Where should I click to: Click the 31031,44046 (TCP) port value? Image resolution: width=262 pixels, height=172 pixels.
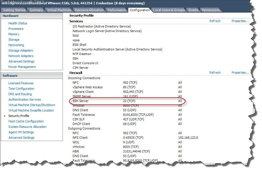point(137,151)
